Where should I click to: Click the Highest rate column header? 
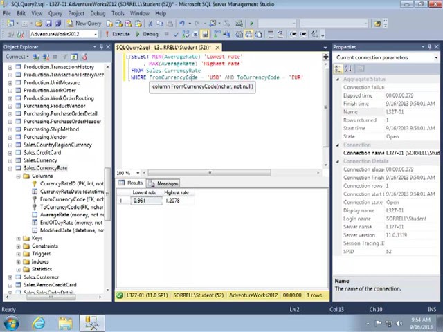[x=179, y=192]
